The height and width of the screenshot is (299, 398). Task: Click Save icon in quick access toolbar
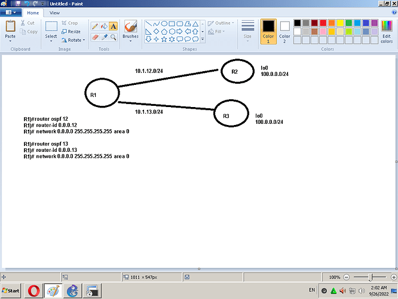pos(18,4)
